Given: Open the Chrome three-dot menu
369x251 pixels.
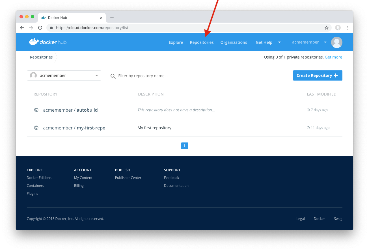Looking at the screenshot, I should pos(347,28).
